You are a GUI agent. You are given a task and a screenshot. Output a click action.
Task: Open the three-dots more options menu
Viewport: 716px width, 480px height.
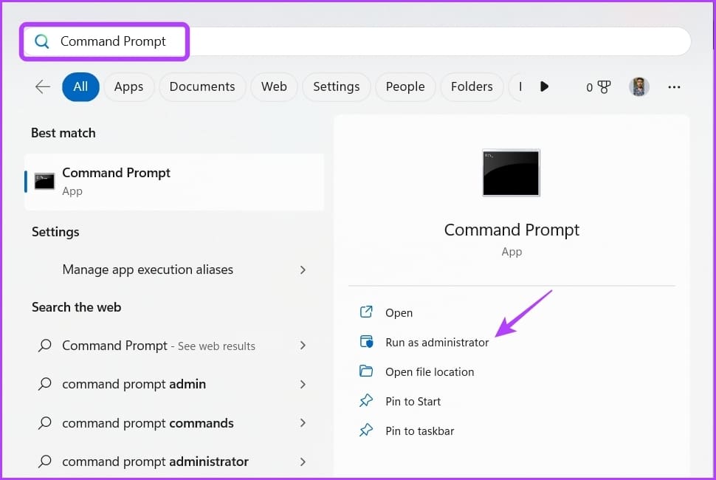point(674,87)
